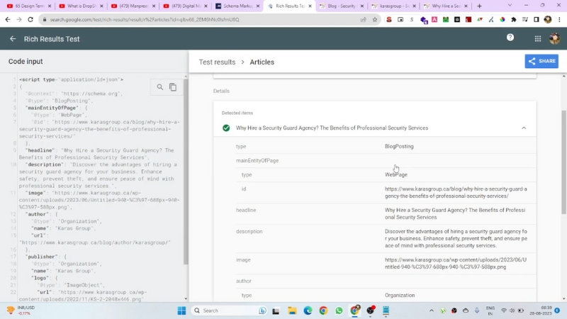The width and height of the screenshot is (567, 319).
Task: Open File Explorer from taskbar
Action: tap(292, 310)
